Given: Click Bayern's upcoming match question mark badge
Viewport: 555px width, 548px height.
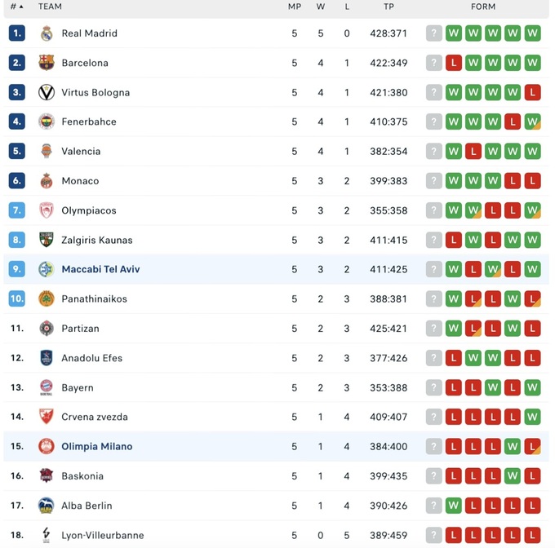Looking at the screenshot, I should 434,387.
